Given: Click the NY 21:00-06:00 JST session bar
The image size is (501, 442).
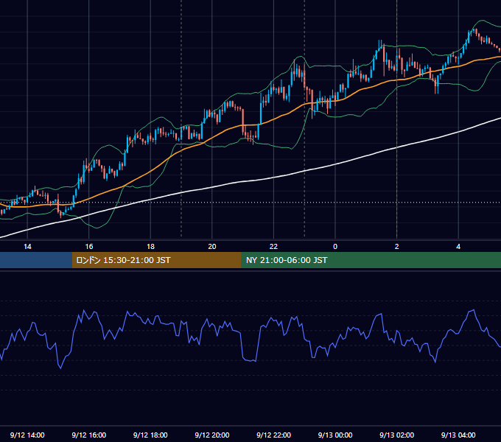Looking at the screenshot, I should pos(371,260).
